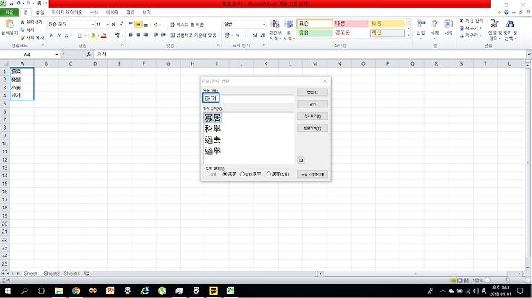Open the Font dialog launcher (글꼴 group)
Viewport: 532px width, 298px height.
click(x=123, y=46)
